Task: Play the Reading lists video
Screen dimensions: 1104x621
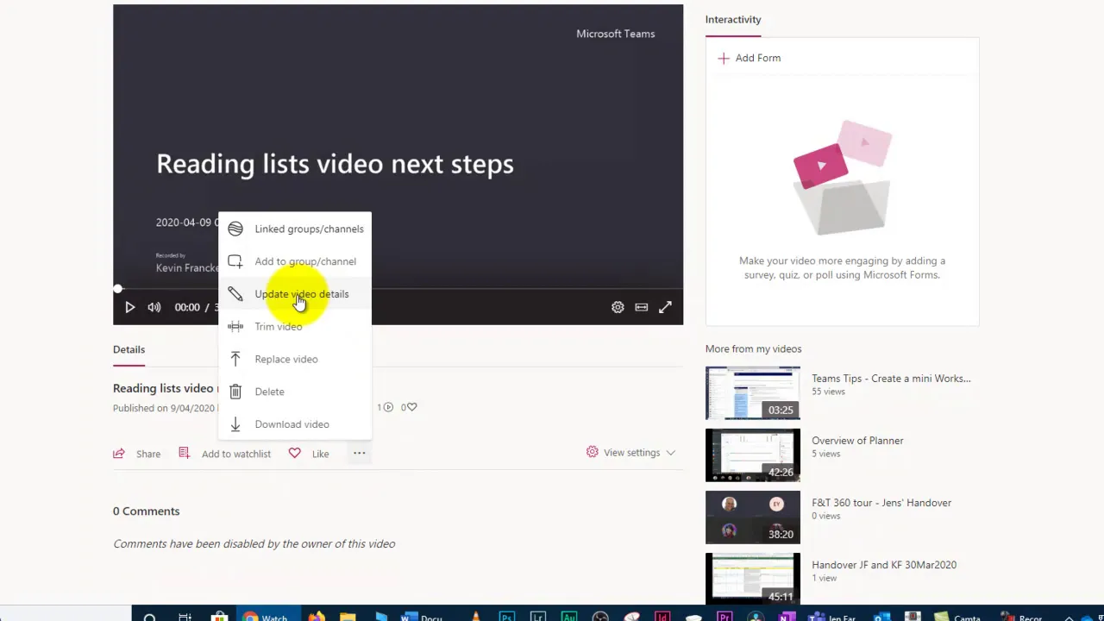Action: [x=129, y=307]
